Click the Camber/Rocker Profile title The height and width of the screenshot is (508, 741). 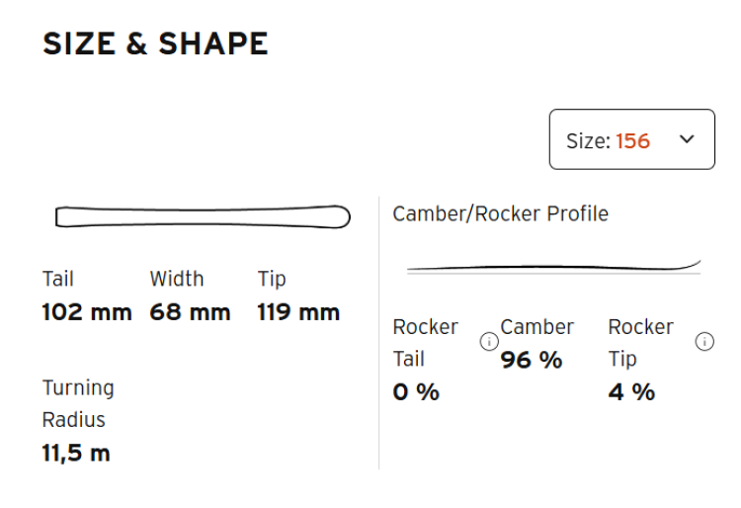[x=500, y=213]
